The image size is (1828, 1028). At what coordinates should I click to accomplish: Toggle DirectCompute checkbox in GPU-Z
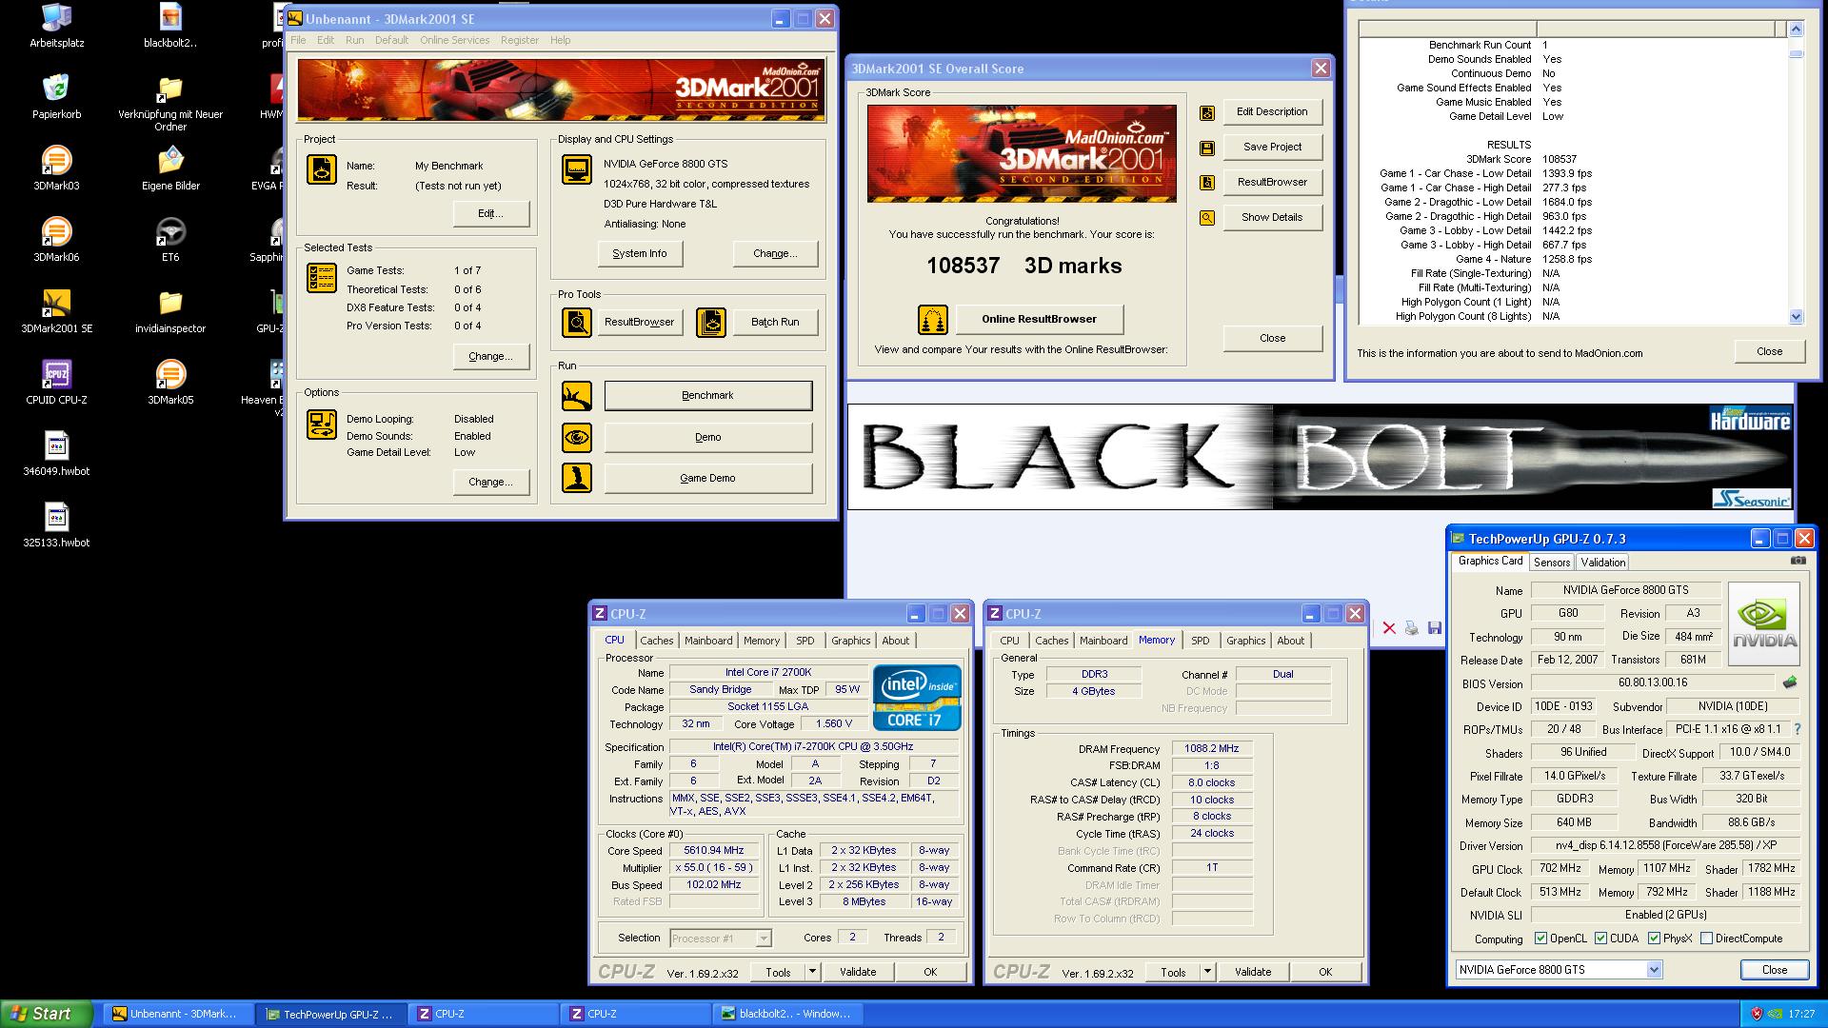(x=1706, y=939)
